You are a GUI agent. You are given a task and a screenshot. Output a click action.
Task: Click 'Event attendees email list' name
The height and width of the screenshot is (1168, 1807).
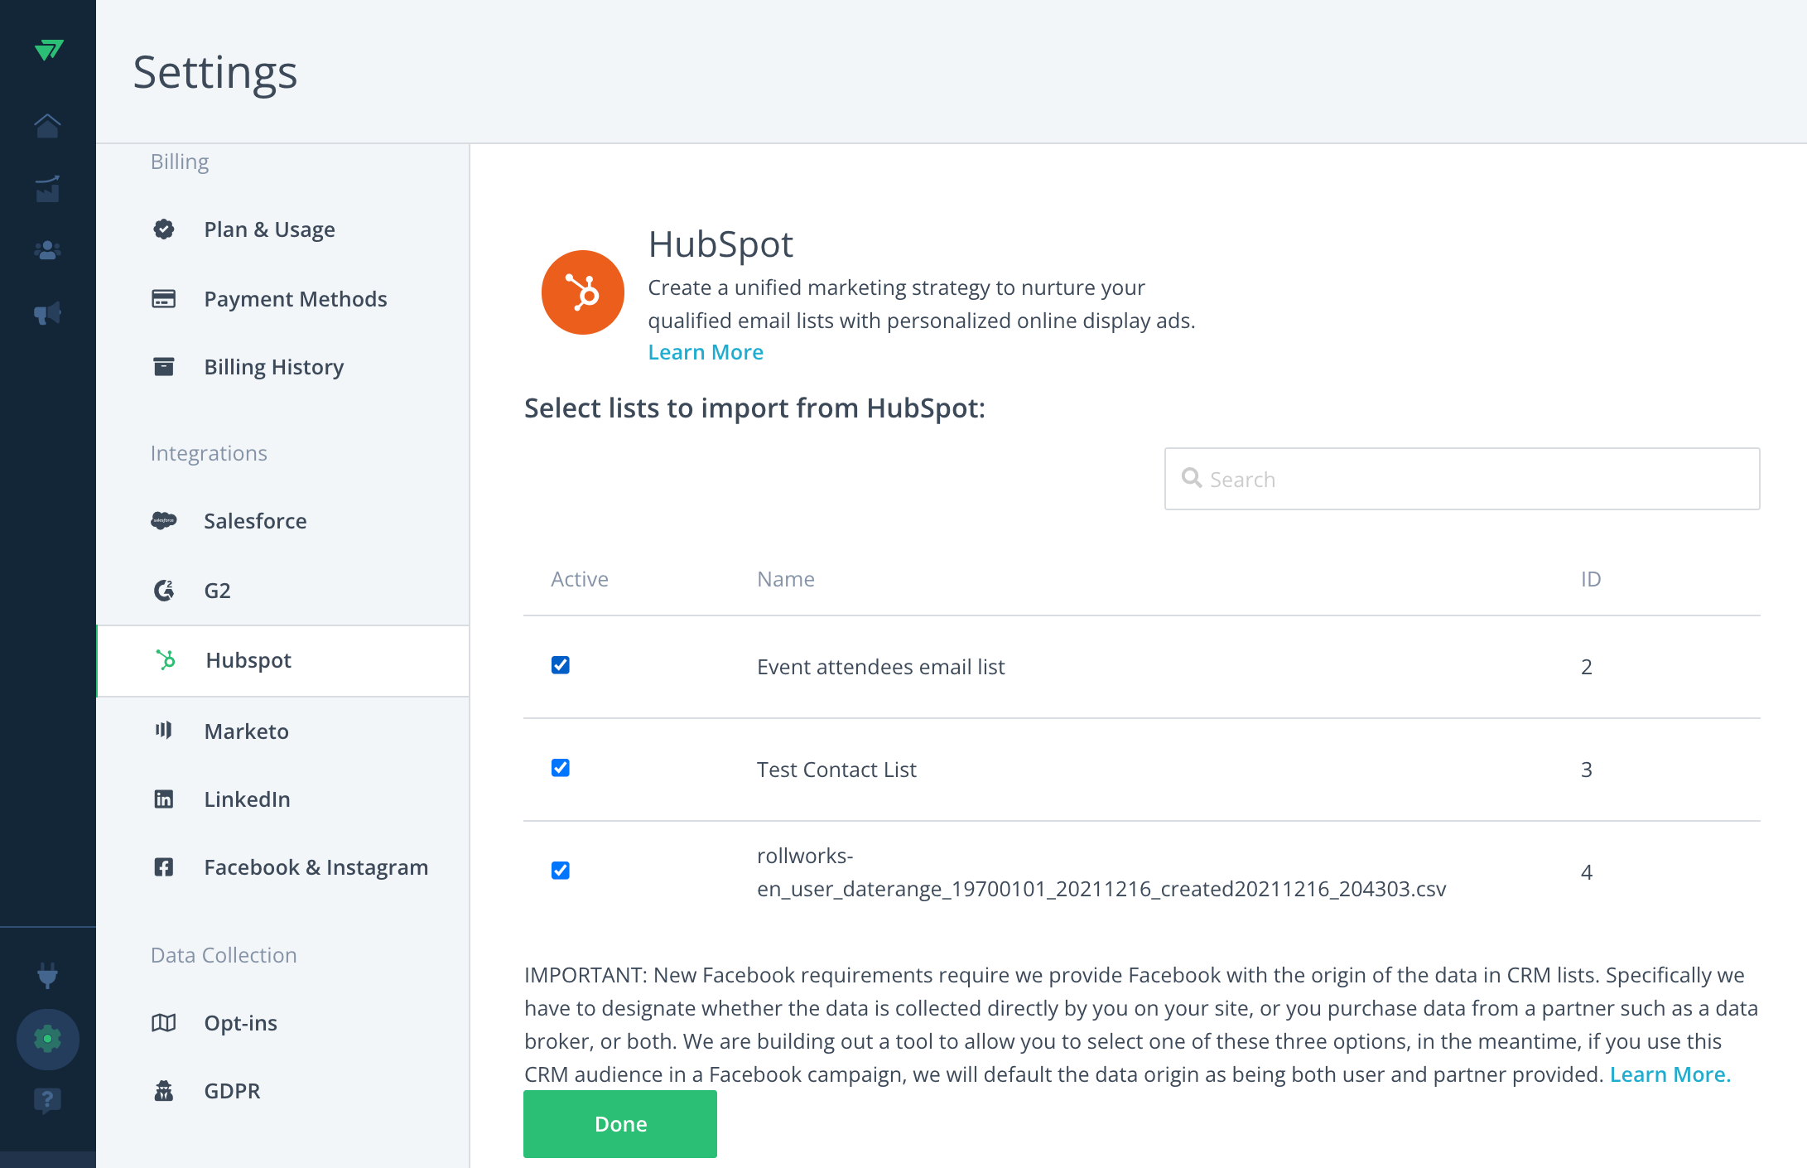(880, 667)
